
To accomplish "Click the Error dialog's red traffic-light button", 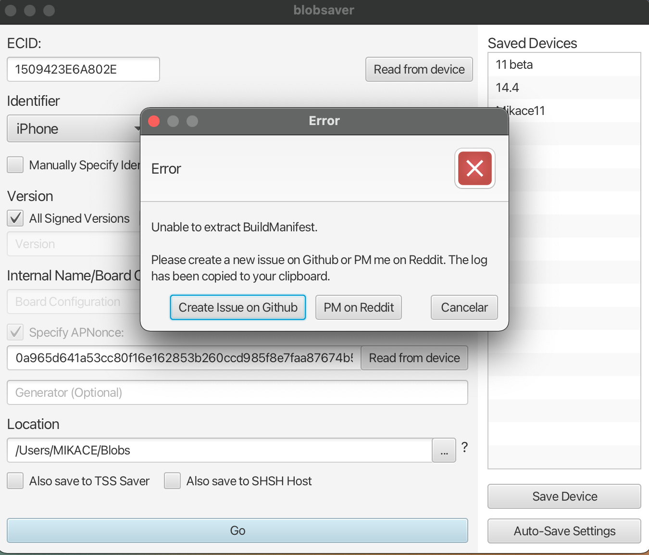I will [153, 121].
